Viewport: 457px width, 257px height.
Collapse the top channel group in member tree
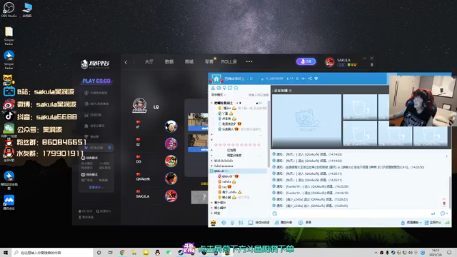pos(211,103)
